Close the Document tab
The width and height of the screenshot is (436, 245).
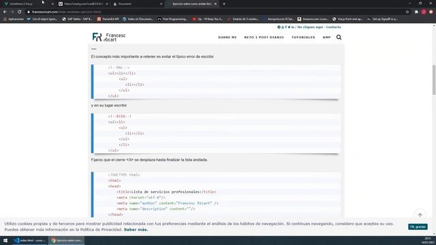tap(161, 4)
